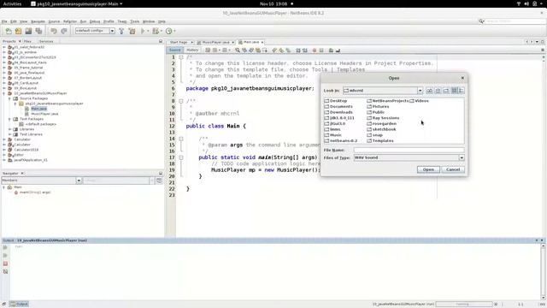The image size is (547, 308).
Task: Click the red stop macro recording icon
Action: tap(315, 50)
